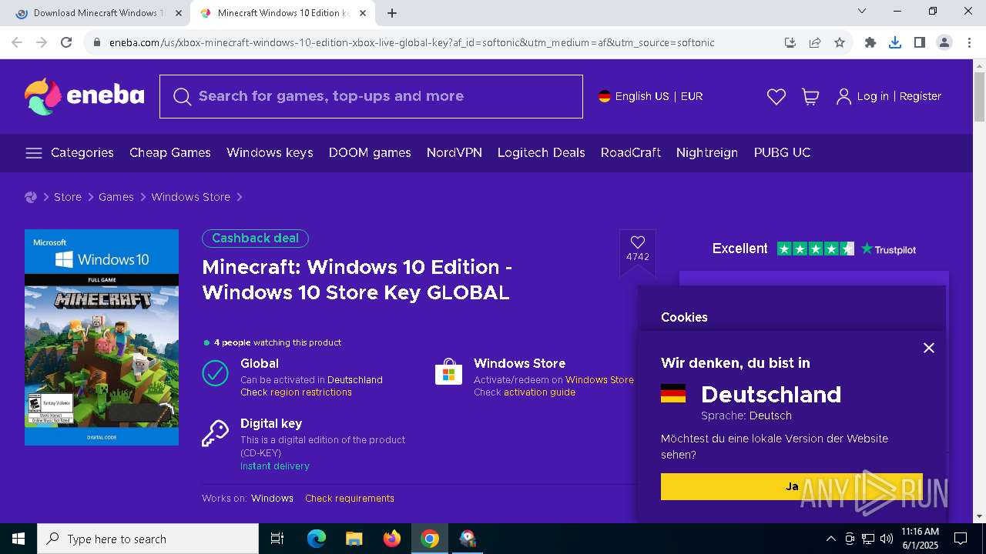Screen dimensions: 986x554
Task: Open Windows Start menu
Action: click(x=18, y=539)
